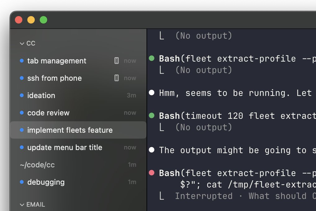Maximize the window with green button
Screen dimensions: 316x211
(x=43, y=20)
